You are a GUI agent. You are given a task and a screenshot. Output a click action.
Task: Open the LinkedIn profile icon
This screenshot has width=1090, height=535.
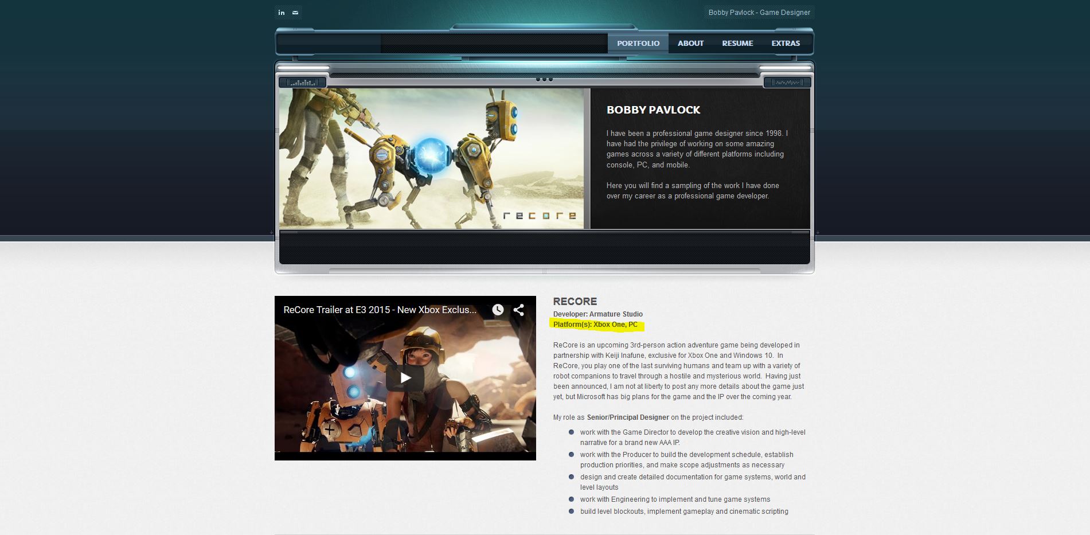(282, 13)
